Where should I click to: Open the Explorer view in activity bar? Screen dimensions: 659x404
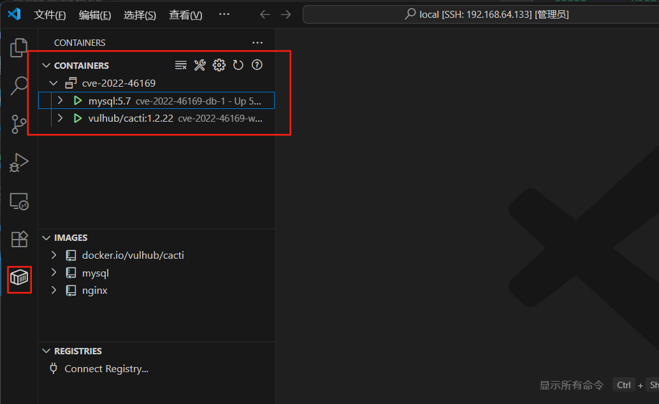pyautogui.click(x=19, y=48)
